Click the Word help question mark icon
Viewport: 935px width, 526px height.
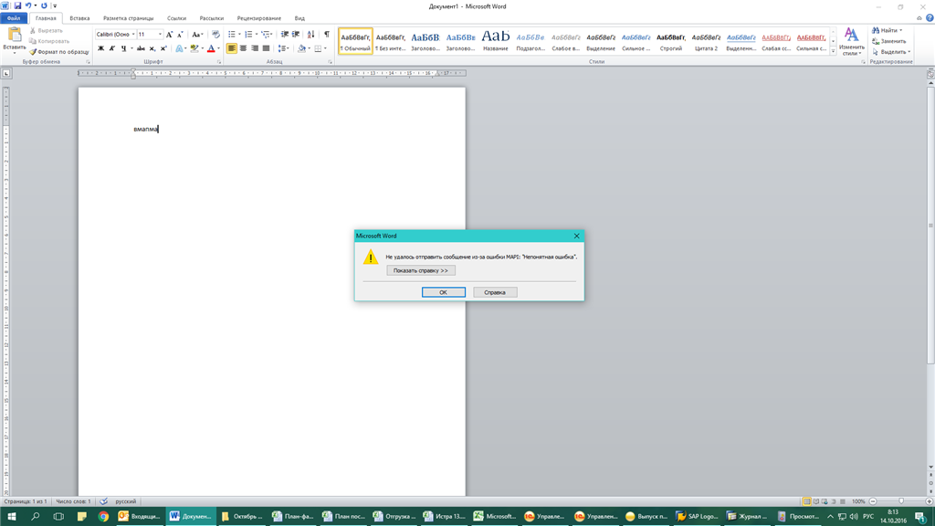(x=930, y=18)
